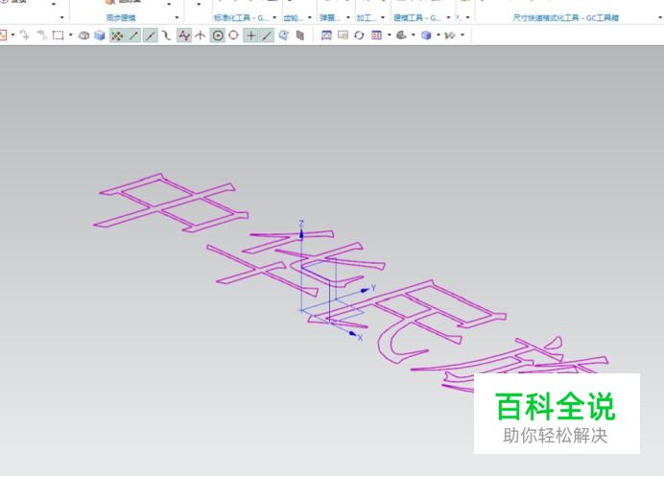The width and height of the screenshot is (664, 478).
Task: Toggle the Pole snap with zigzag icon
Action: 184,36
